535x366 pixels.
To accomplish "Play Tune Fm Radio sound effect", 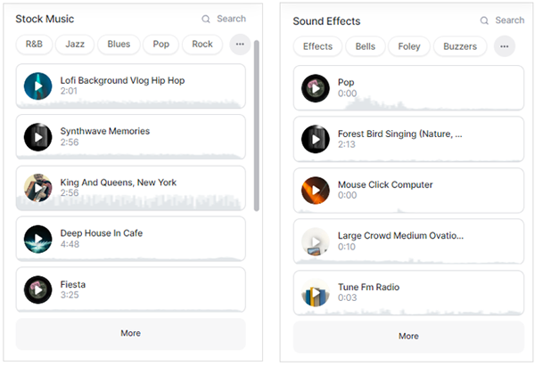I will 316,293.
